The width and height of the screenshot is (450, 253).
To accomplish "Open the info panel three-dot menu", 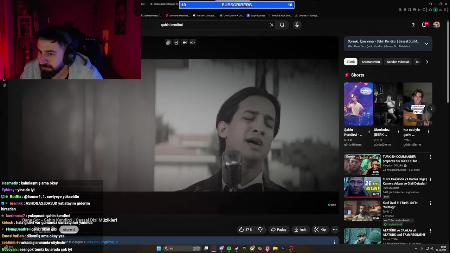I will 334,242.
